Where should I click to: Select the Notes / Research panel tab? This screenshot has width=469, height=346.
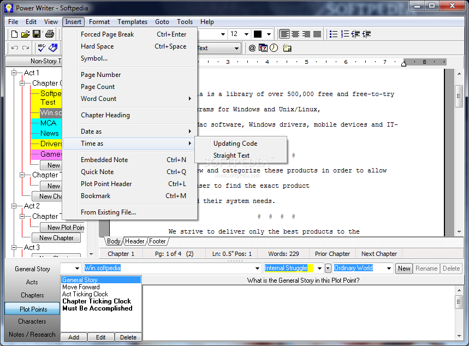point(32,335)
